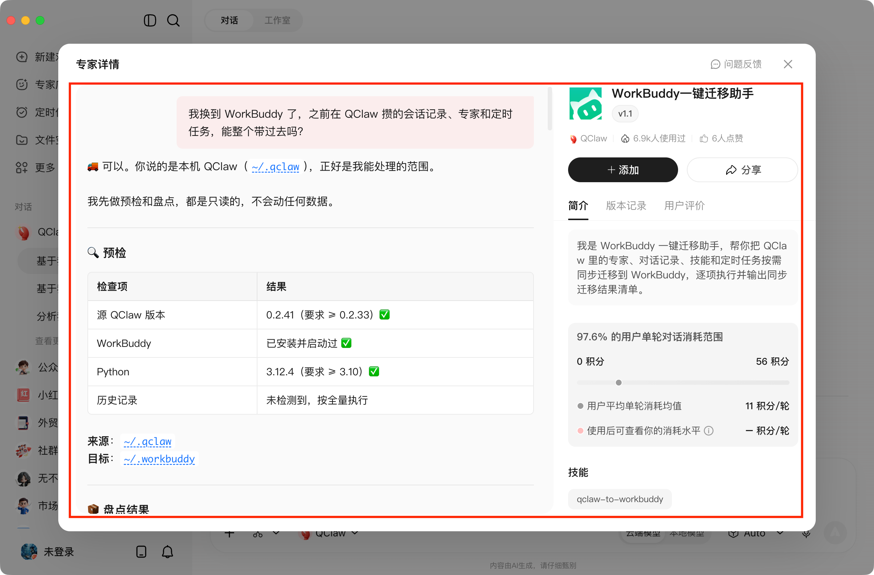Viewport: 874px width, 575px height.
Task: Click the 已安装并启动过 result cell
Action: click(395, 344)
